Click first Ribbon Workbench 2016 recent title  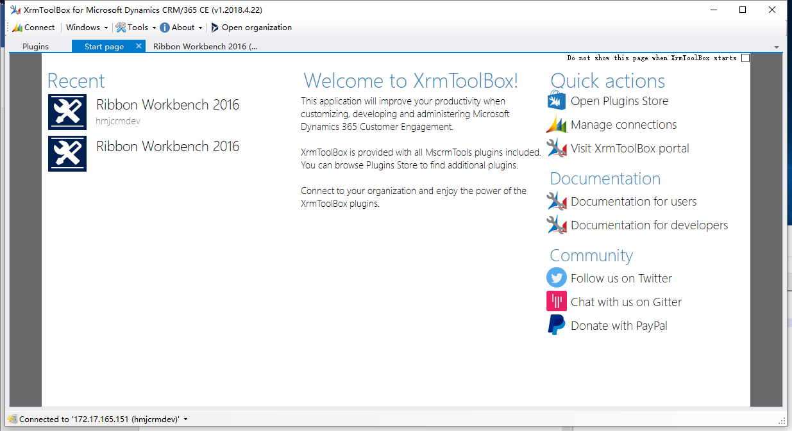click(168, 105)
